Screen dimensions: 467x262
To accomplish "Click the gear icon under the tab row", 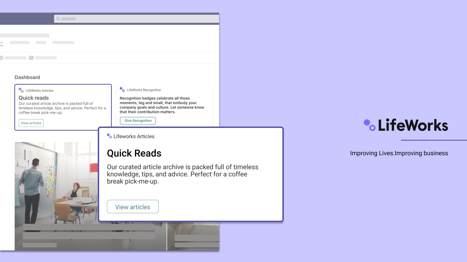I will pyautogui.click(x=1, y=58).
